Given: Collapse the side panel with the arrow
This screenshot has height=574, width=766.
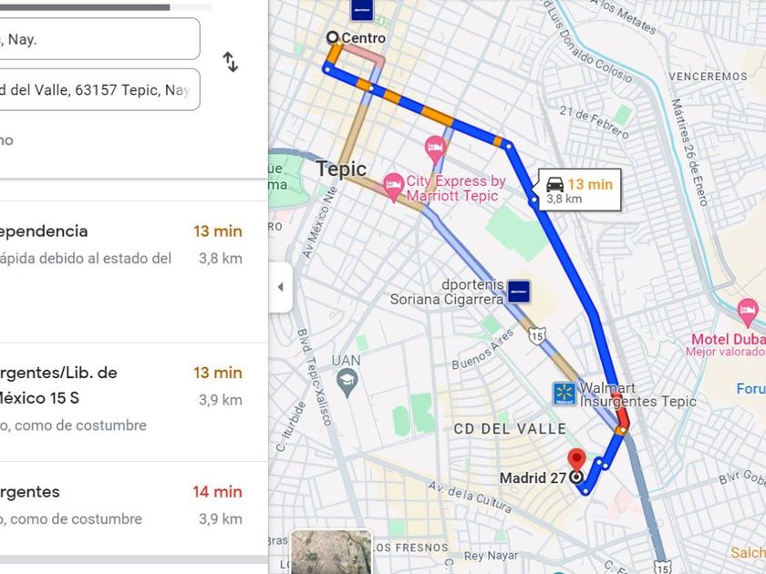Looking at the screenshot, I should pos(281,287).
